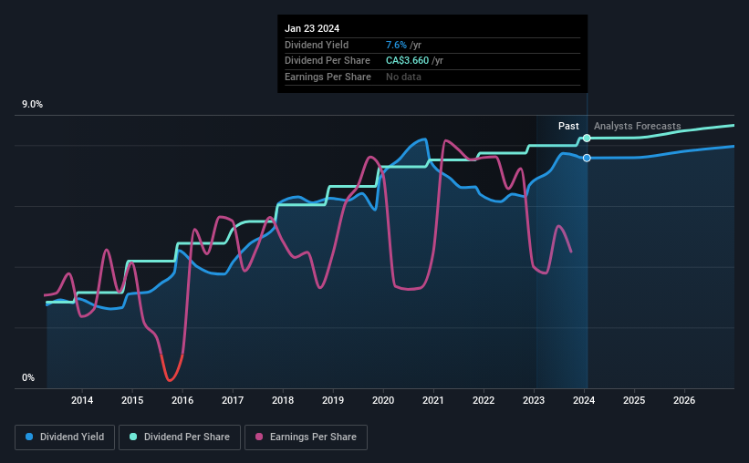Click the 2024 x-axis label
This screenshot has height=463, width=749.
point(584,400)
